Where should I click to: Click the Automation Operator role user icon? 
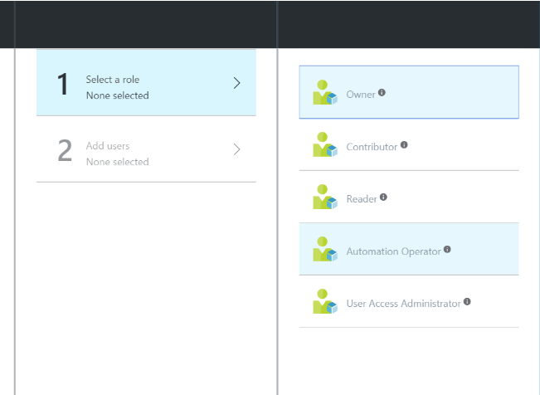point(325,249)
